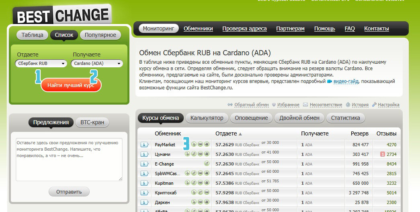Click the PayMarket exchanger name
Screen dimensions: 420x212
[x=165, y=145]
